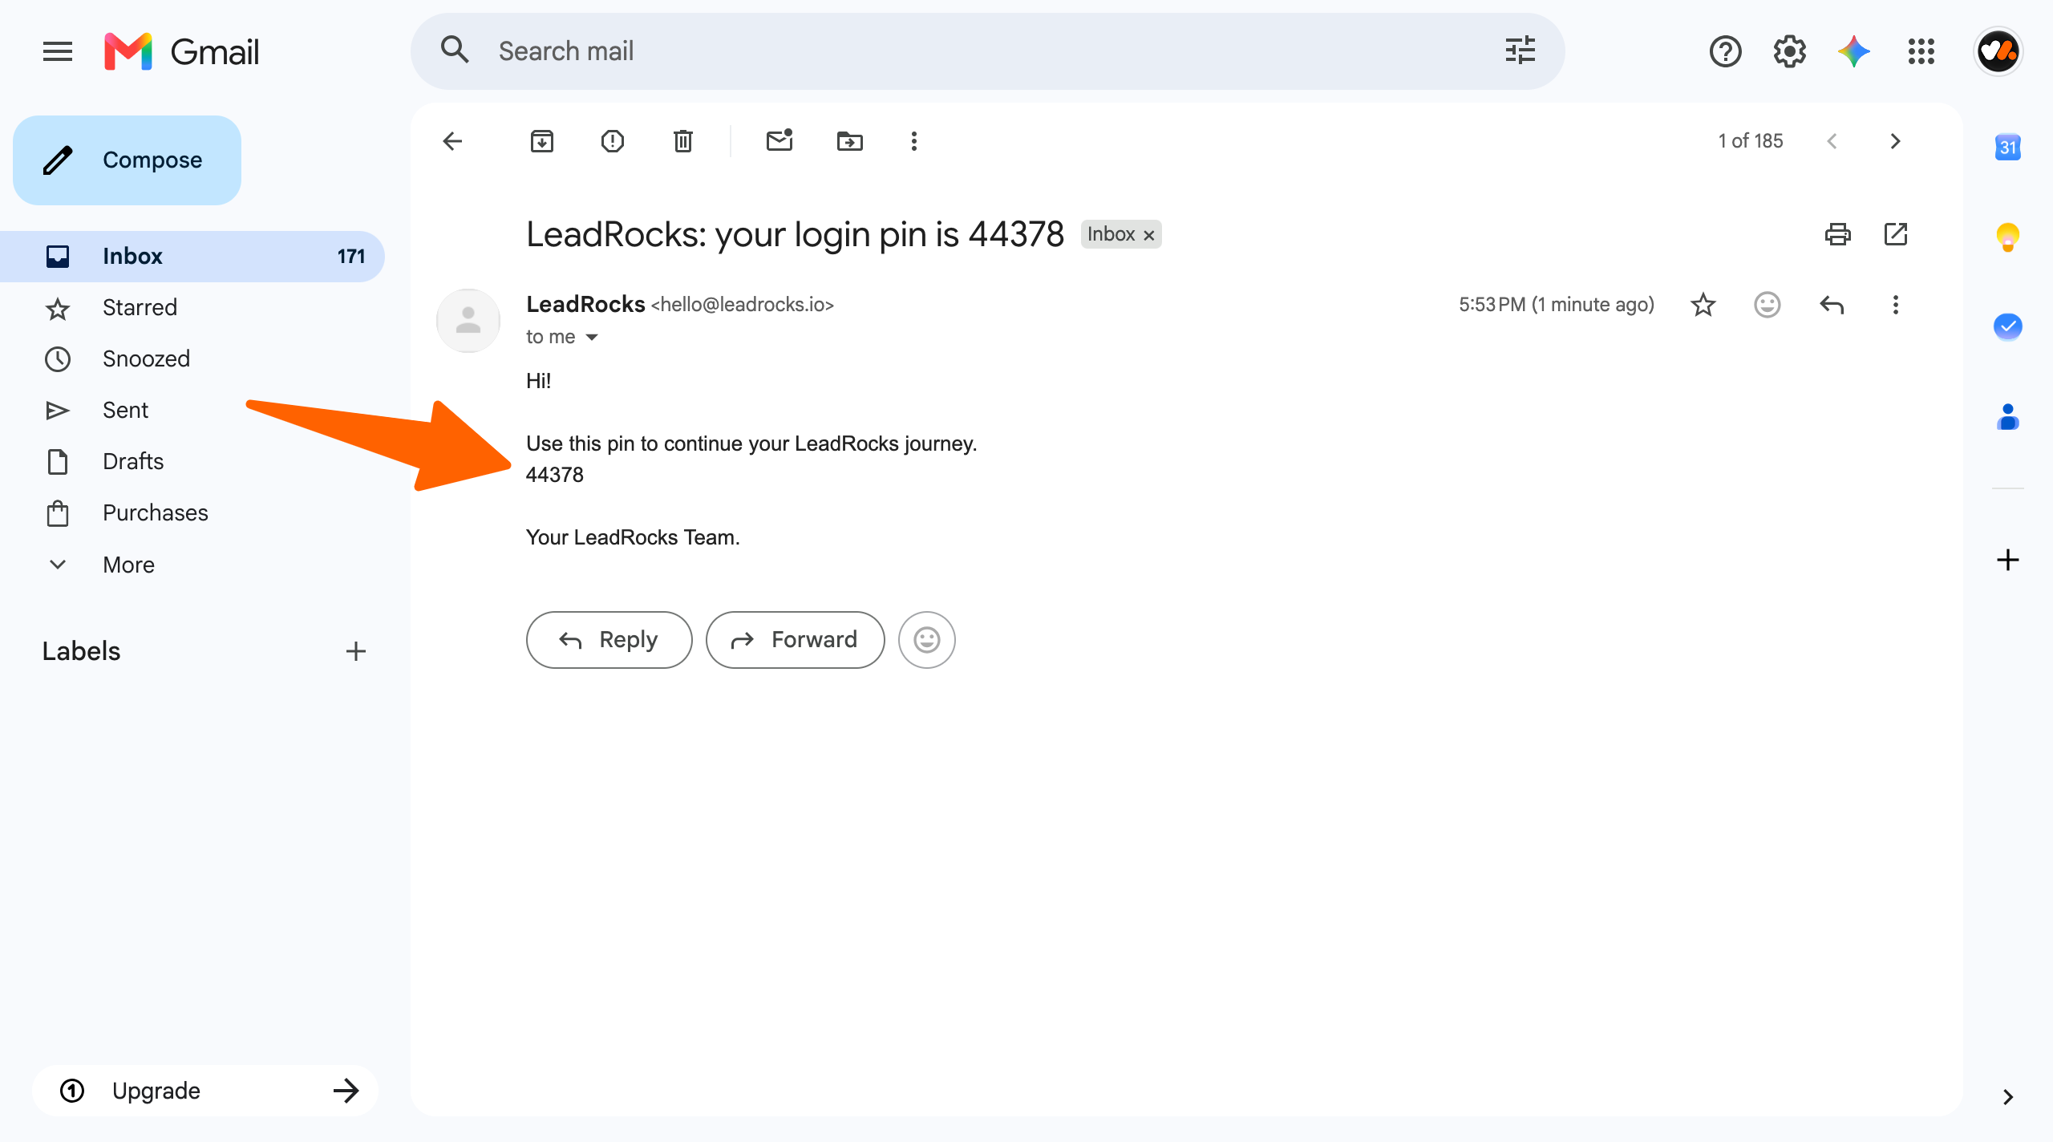The height and width of the screenshot is (1142, 2053).
Task: Create a new label plus icon
Action: [355, 651]
